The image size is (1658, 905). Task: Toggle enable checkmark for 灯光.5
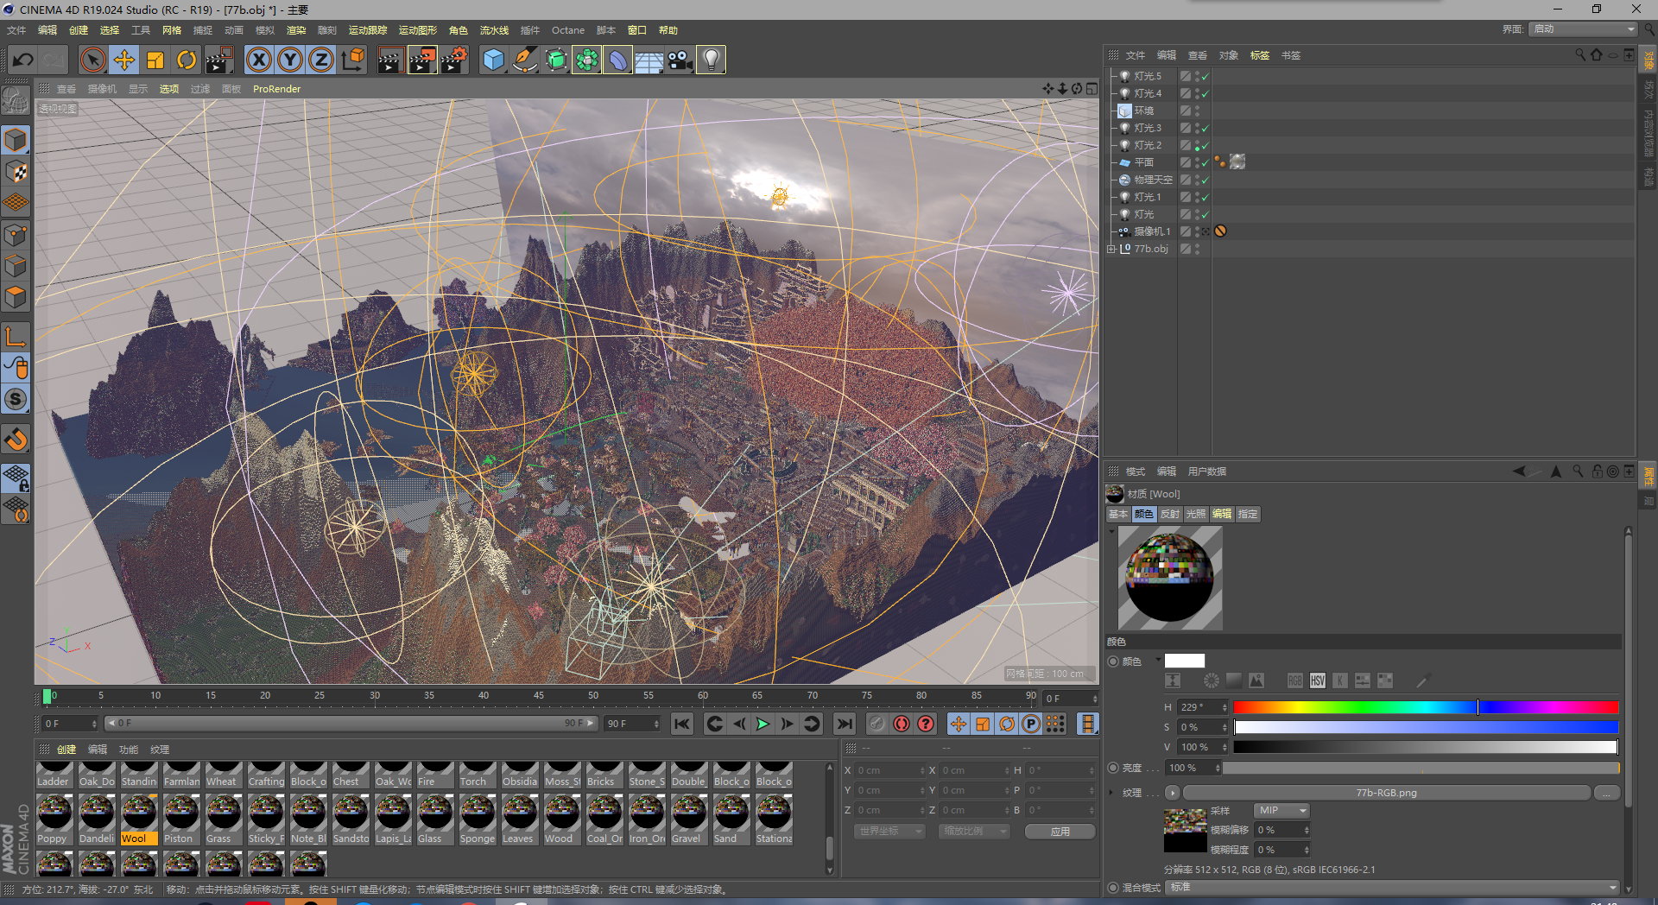tap(1206, 76)
